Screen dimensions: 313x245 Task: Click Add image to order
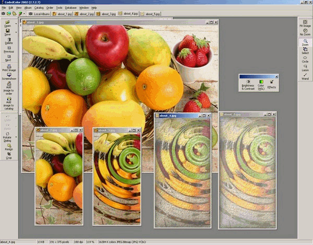(9, 88)
